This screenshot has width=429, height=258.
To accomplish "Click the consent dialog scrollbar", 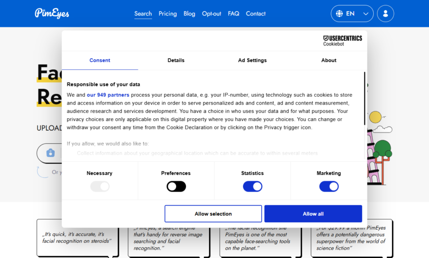I will 364,99.
